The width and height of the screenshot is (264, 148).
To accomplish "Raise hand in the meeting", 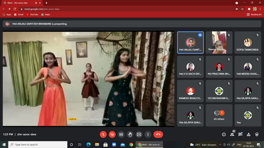I will click(x=130, y=134).
